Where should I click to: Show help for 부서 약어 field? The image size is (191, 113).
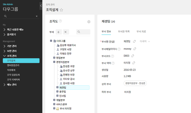(x=113, y=63)
